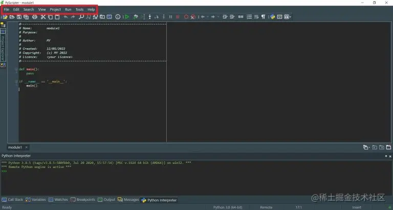This screenshot has width=393, height=210.
Task: Close the module1 editor tab
Action: point(26,148)
